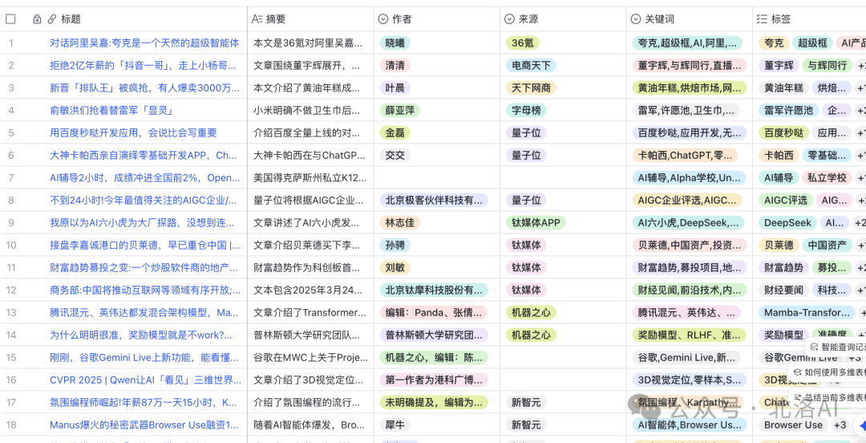Select author tag 叶晨 in row 3
Viewport: 866px width, 443px height.
[x=395, y=88]
